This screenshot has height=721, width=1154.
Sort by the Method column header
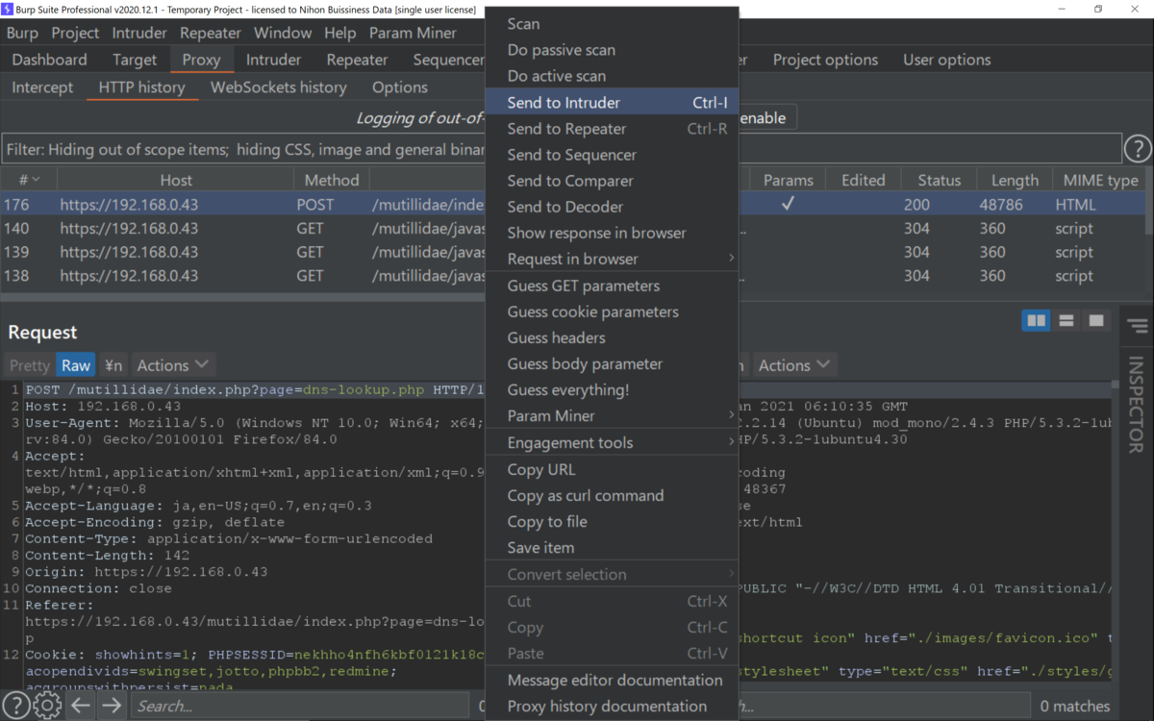[332, 180]
